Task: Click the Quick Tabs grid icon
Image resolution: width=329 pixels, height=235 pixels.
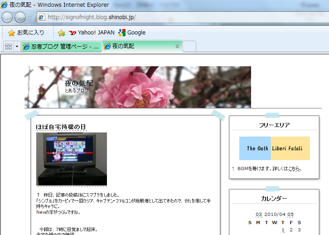Action: click(9, 46)
